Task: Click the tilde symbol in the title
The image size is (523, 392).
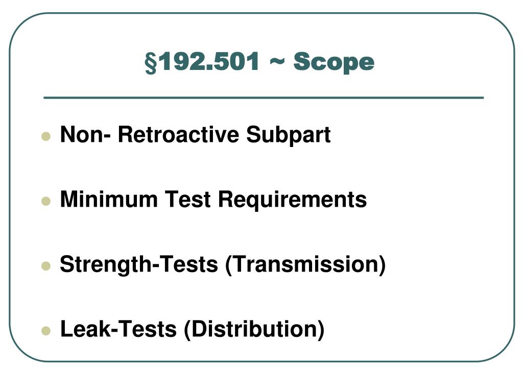Action: pos(277,61)
